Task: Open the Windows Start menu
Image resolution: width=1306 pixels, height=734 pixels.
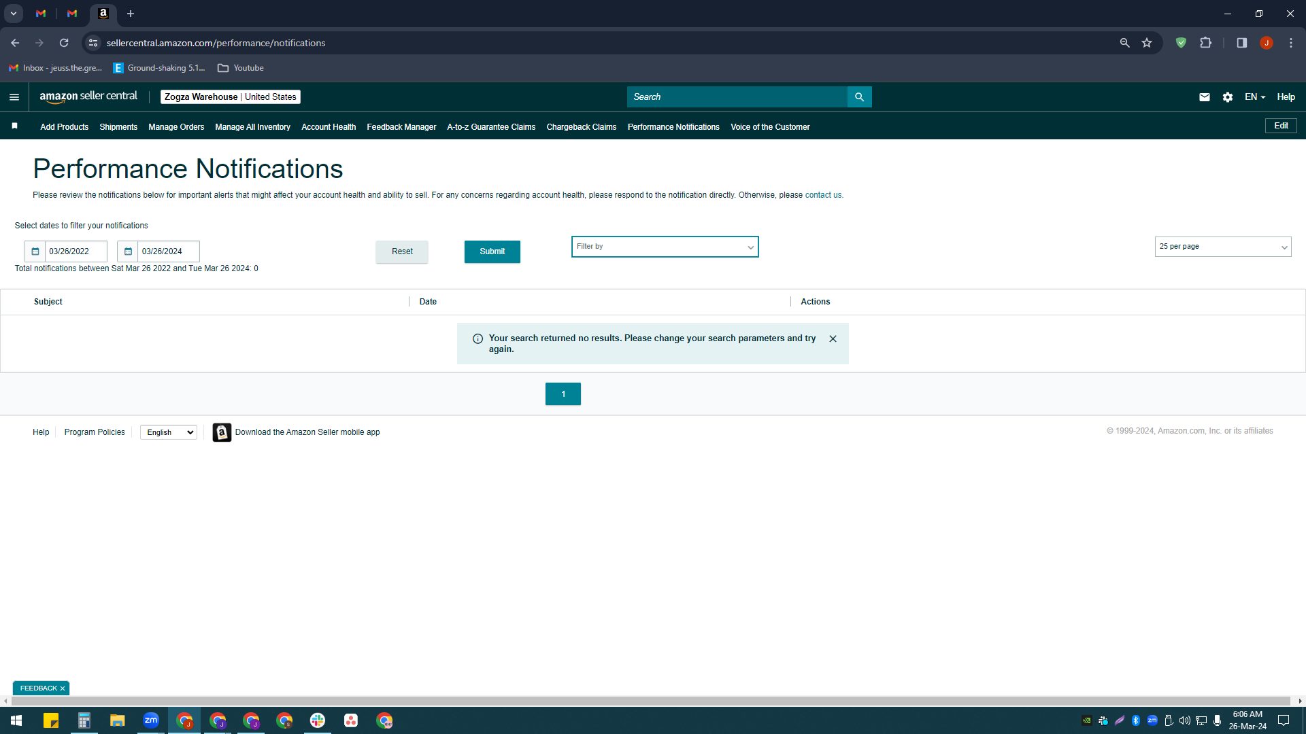Action: (16, 720)
